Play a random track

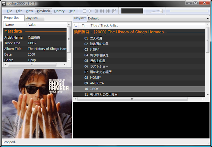click(x=114, y=11)
